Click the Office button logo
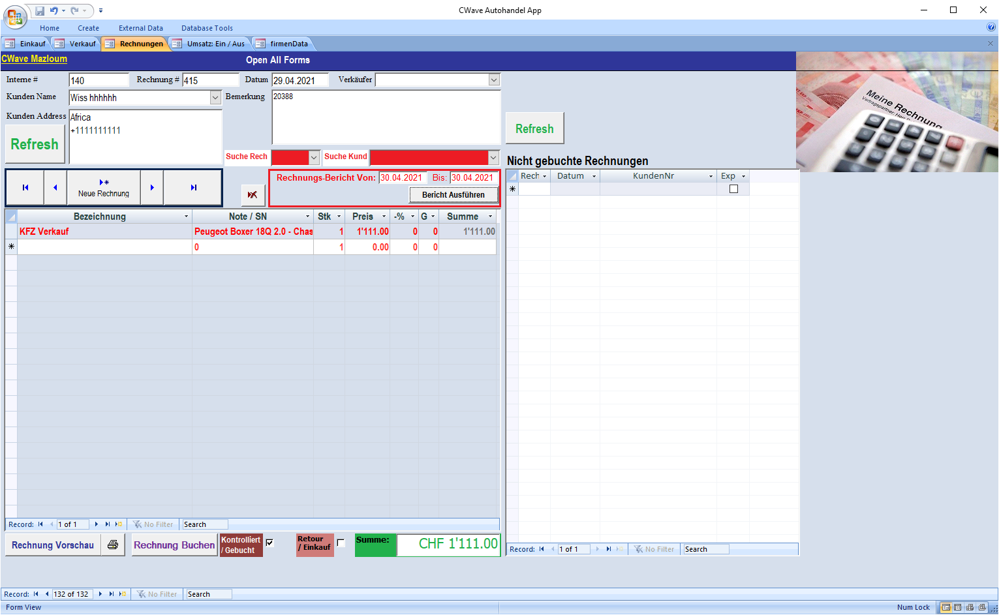This screenshot has height=615, width=999. [14, 16]
